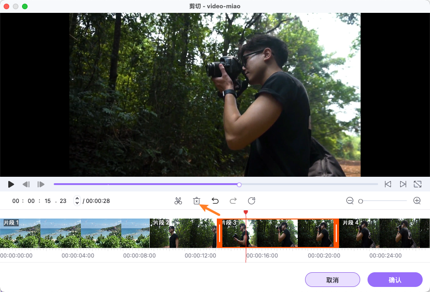Image resolution: width=430 pixels, height=292 pixels.
Task: Jump to the video start
Action: (388, 184)
